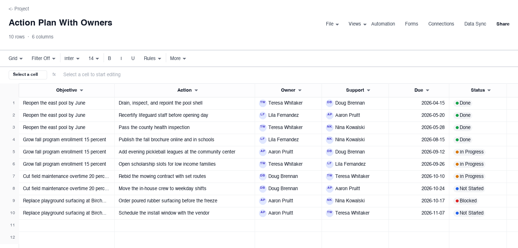Click the AP avatar in row 9 Owner
The width and height of the screenshot is (518, 248).
(x=263, y=201)
